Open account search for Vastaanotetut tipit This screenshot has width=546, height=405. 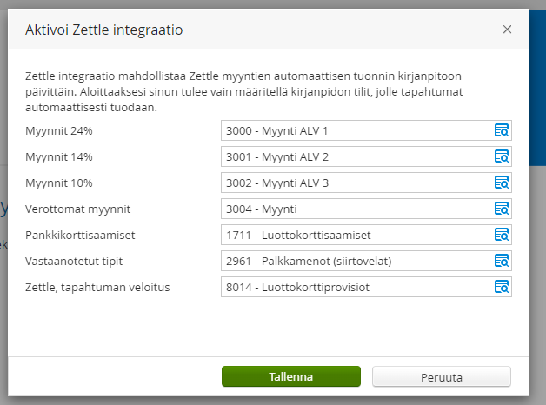pos(502,261)
